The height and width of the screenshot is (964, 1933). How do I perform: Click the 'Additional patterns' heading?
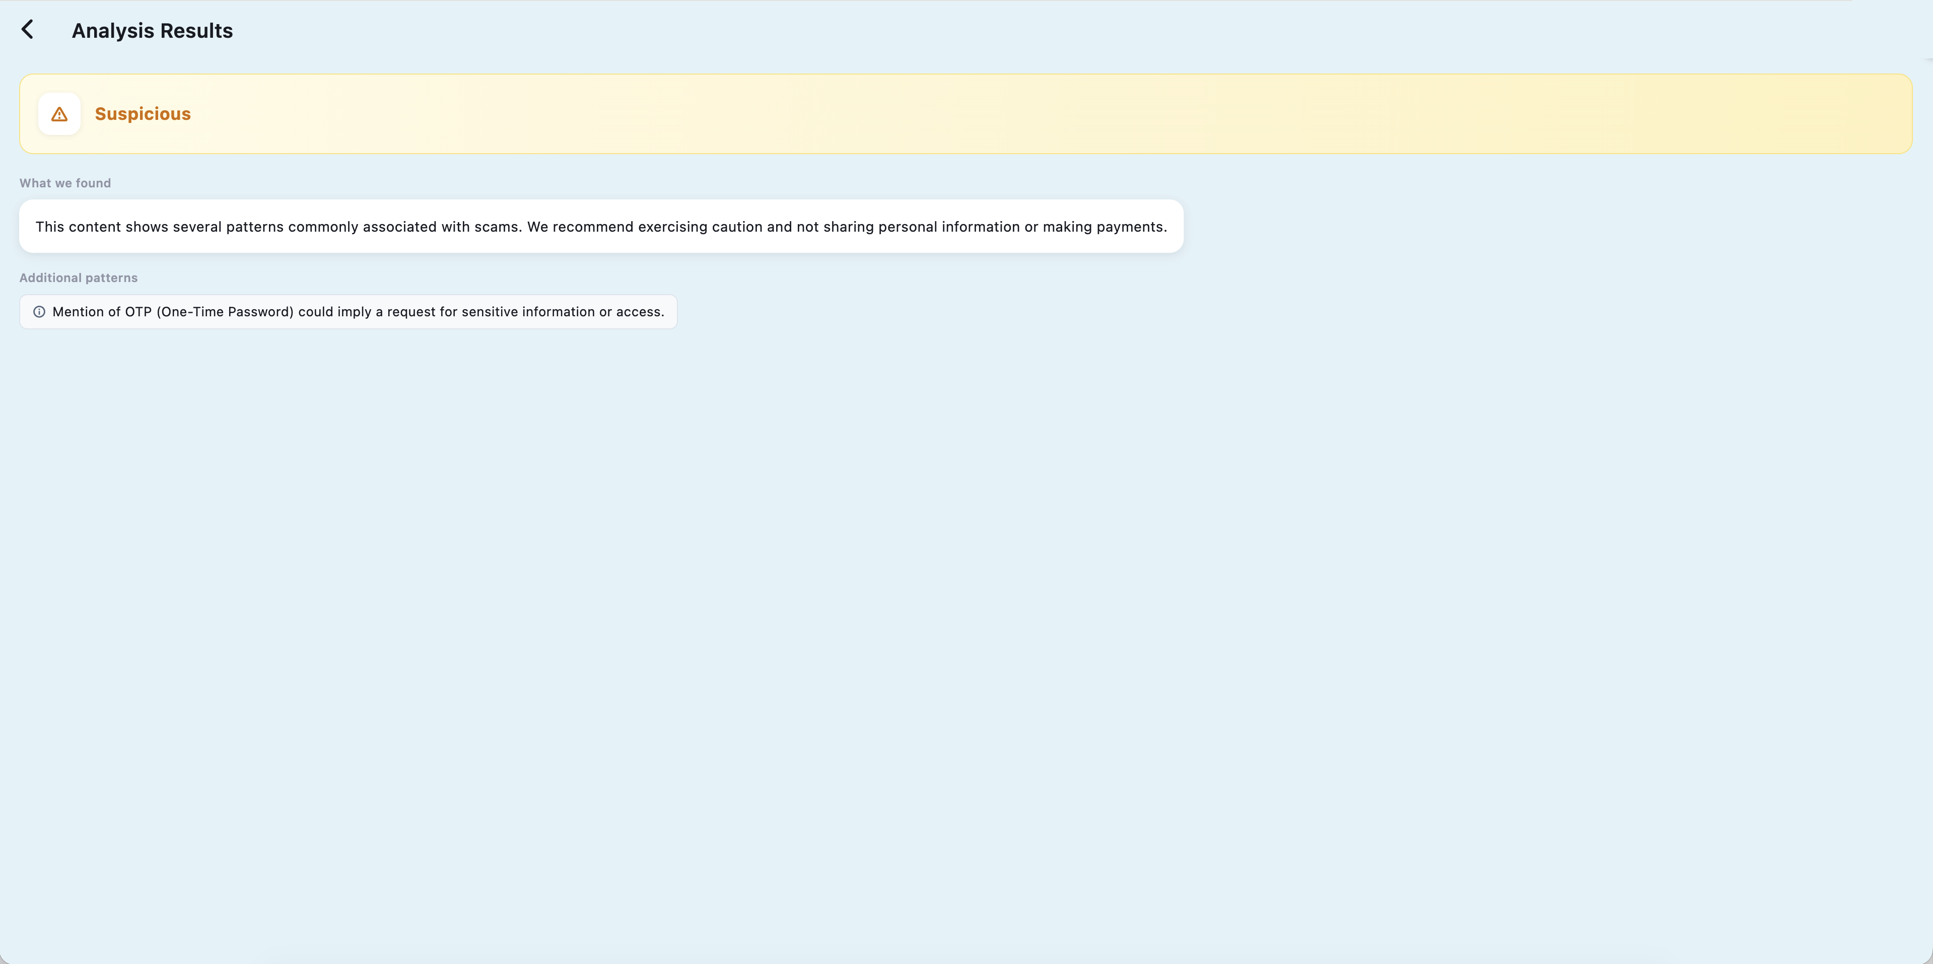(x=79, y=278)
